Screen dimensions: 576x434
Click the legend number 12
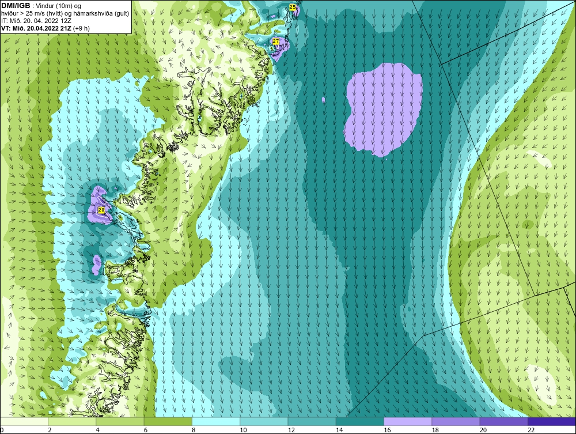291,431
